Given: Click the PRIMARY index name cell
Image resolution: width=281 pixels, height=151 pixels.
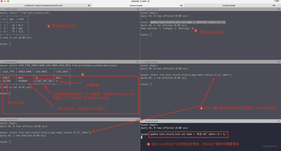Looking at the screenshot, I should tap(23, 81).
